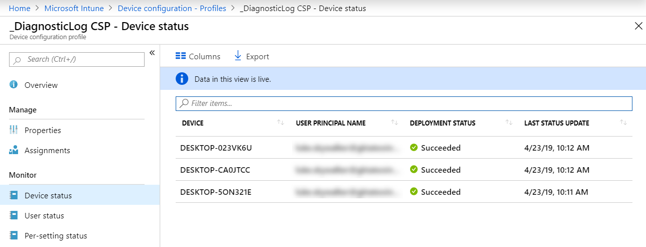The height and width of the screenshot is (247, 646).
Task: Click the Per-setting status notebook icon
Action: coord(14,235)
